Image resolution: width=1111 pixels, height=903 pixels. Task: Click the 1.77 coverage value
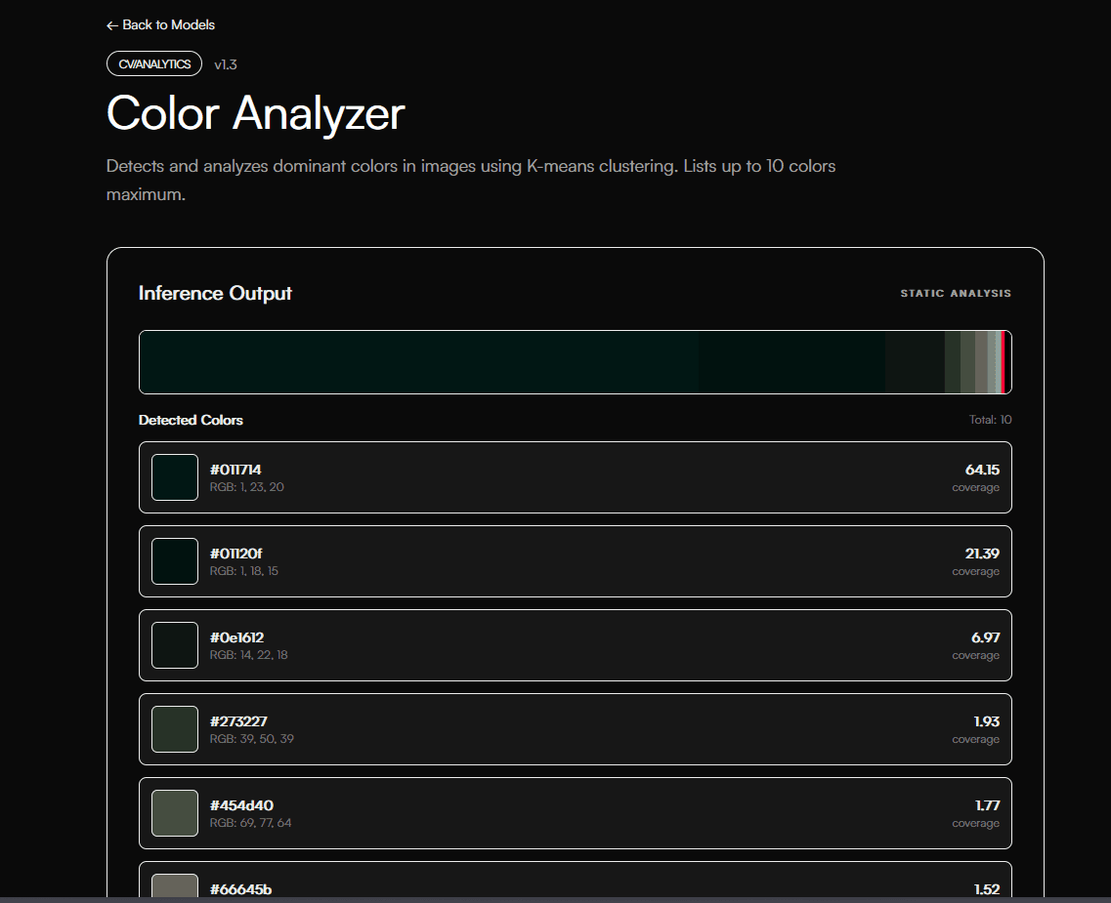pos(987,805)
